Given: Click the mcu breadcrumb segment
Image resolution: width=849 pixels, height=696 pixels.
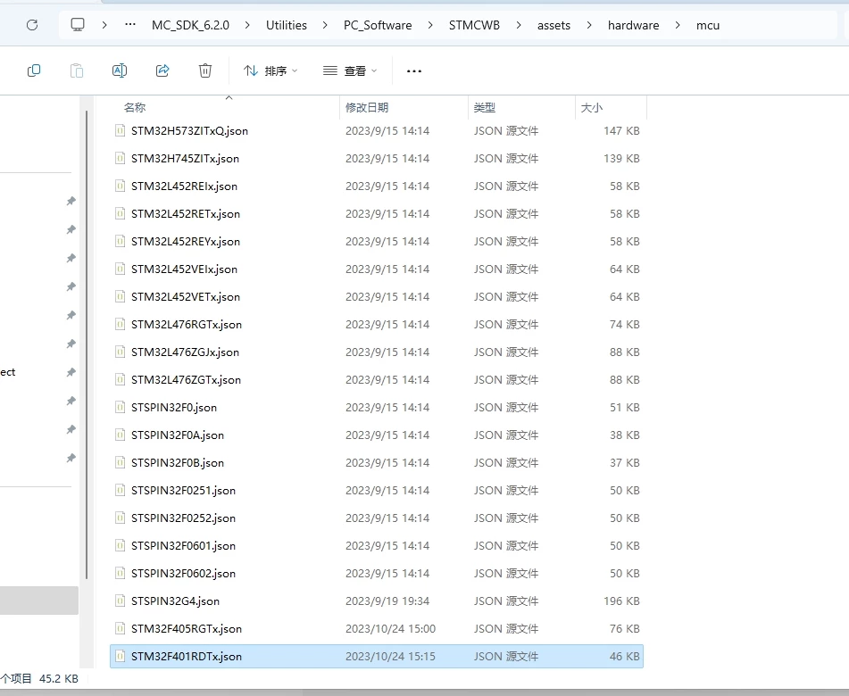Looking at the screenshot, I should pyautogui.click(x=708, y=26).
